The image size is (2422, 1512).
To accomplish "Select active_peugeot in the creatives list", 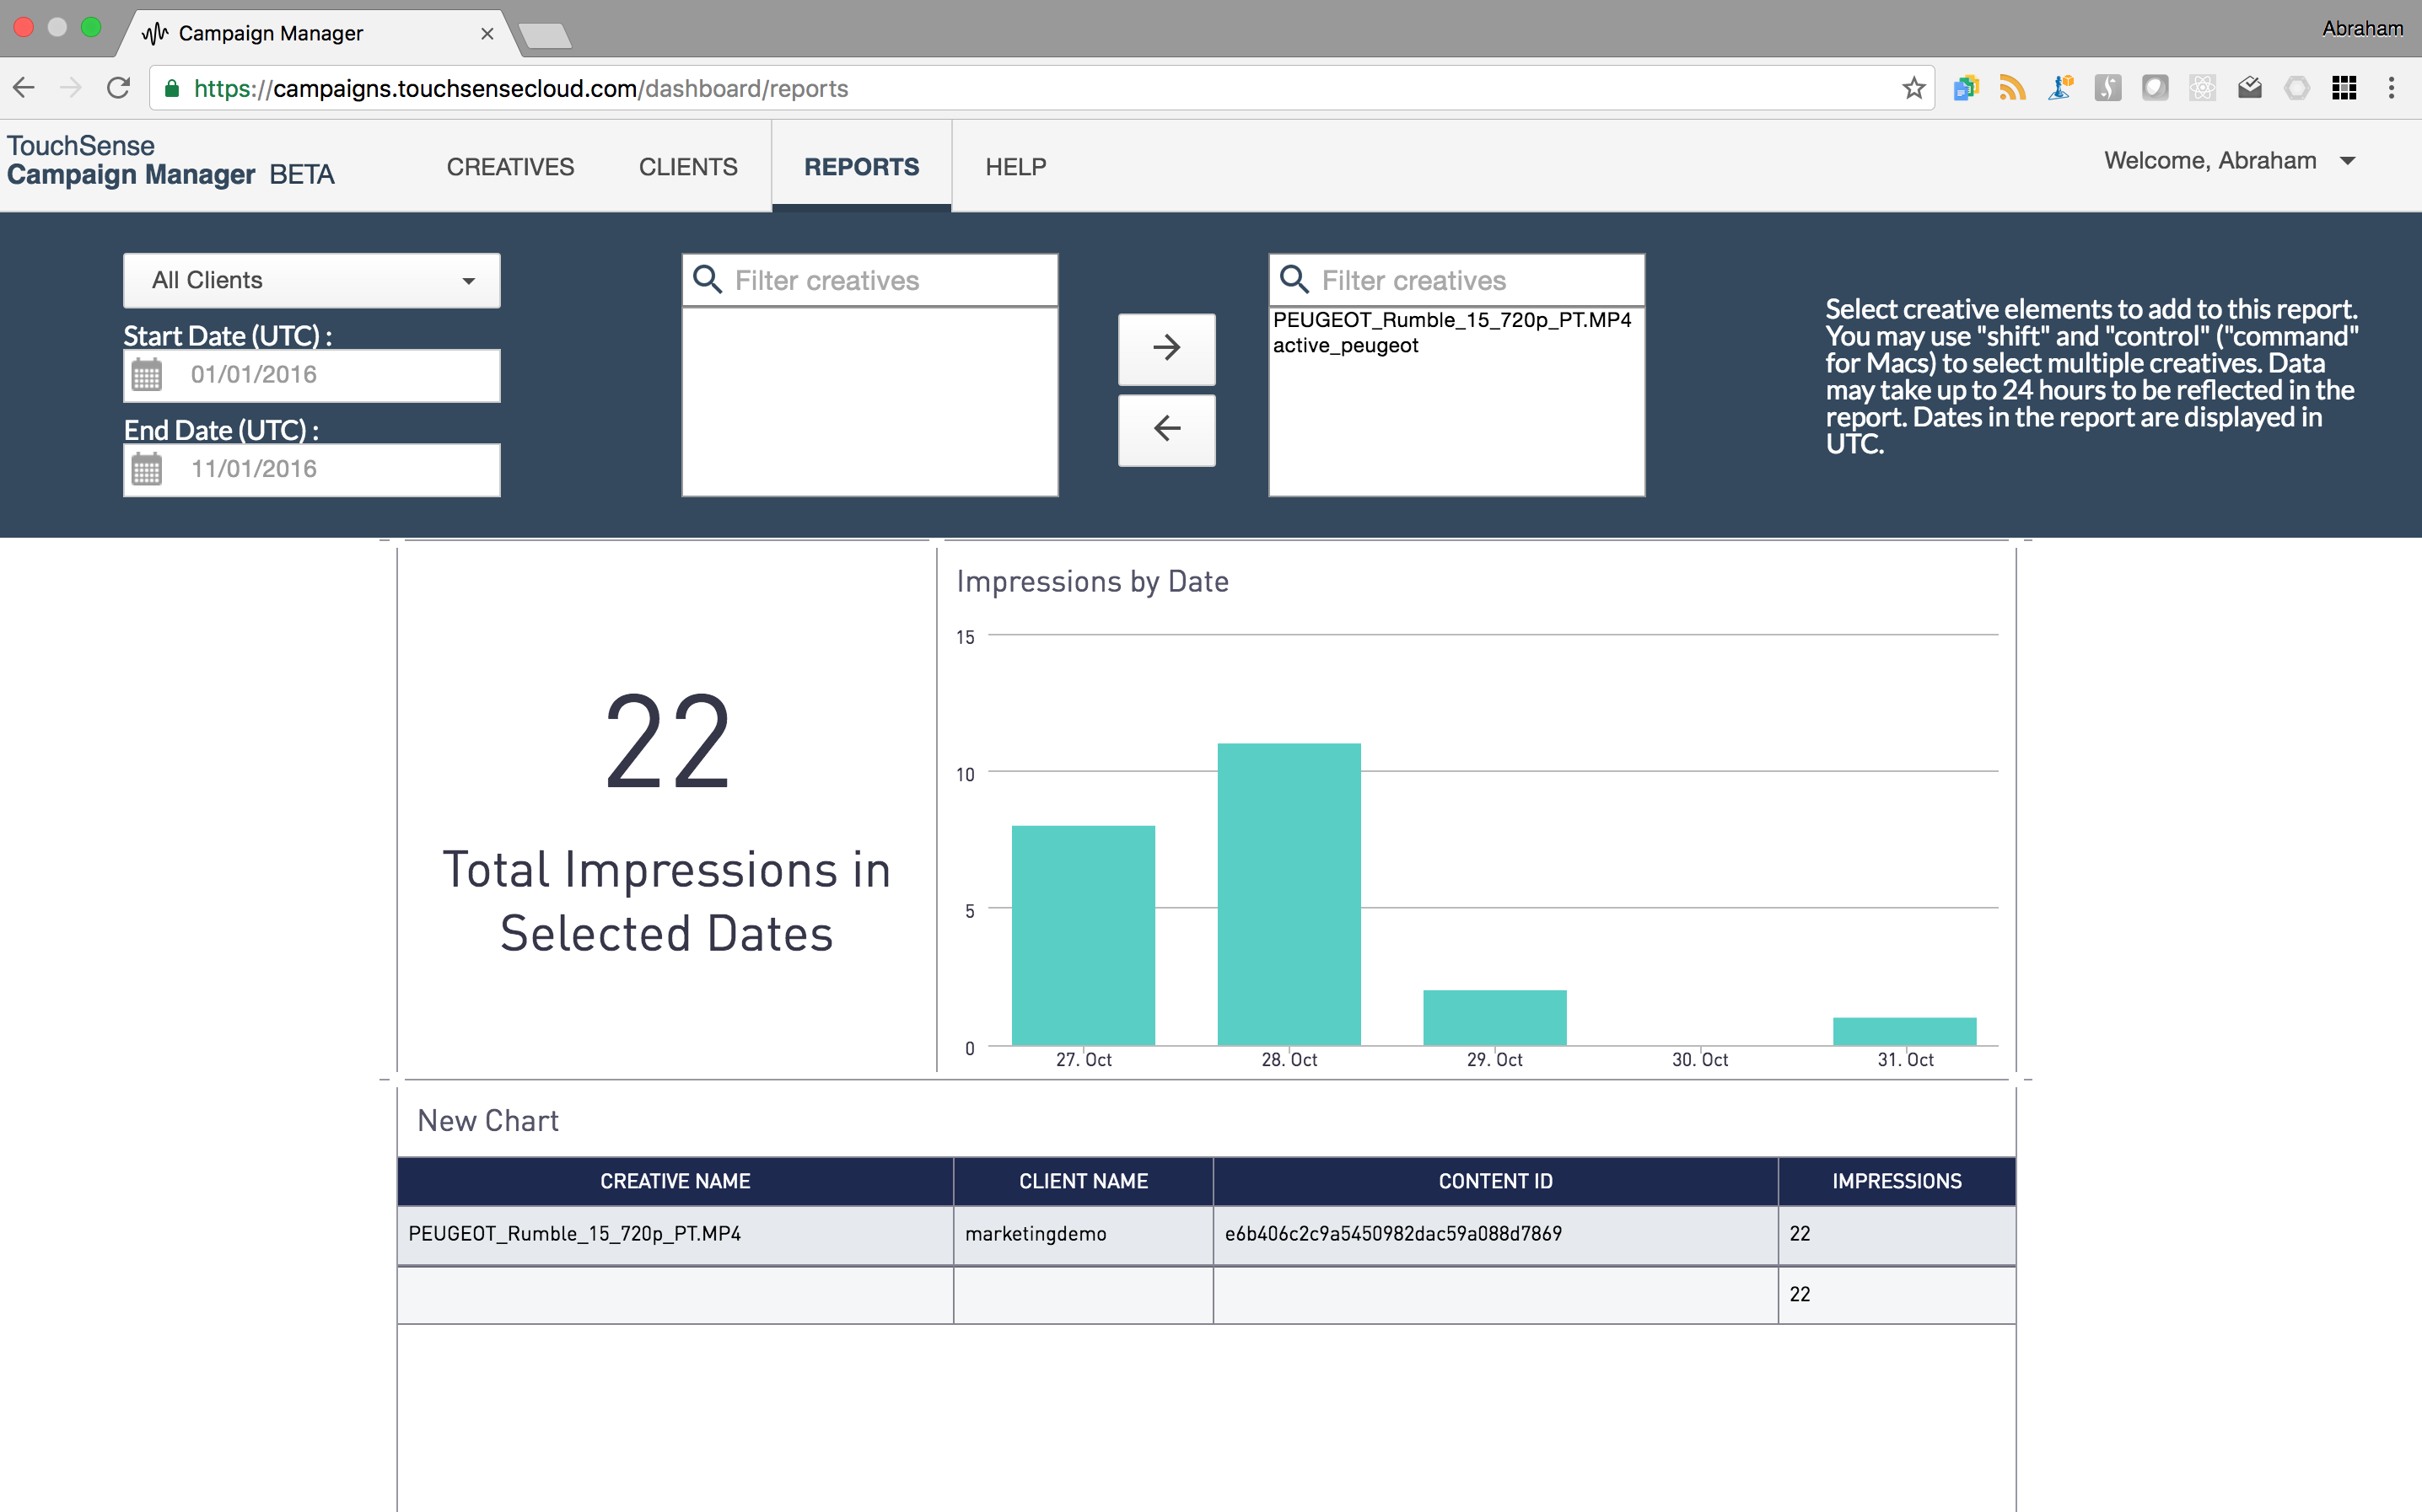I will [x=1346, y=346].
